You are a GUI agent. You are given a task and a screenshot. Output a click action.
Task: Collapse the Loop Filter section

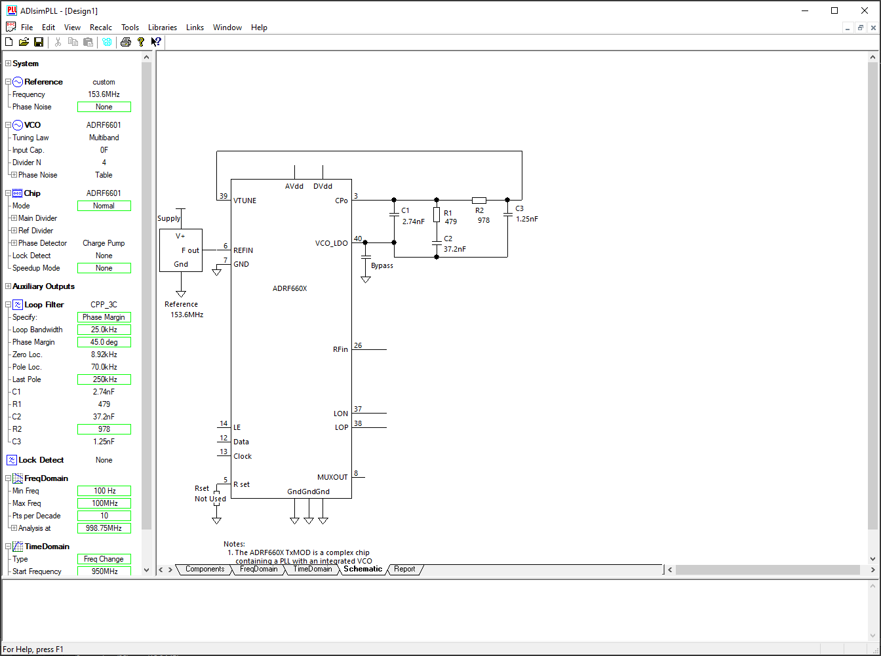pos(8,305)
